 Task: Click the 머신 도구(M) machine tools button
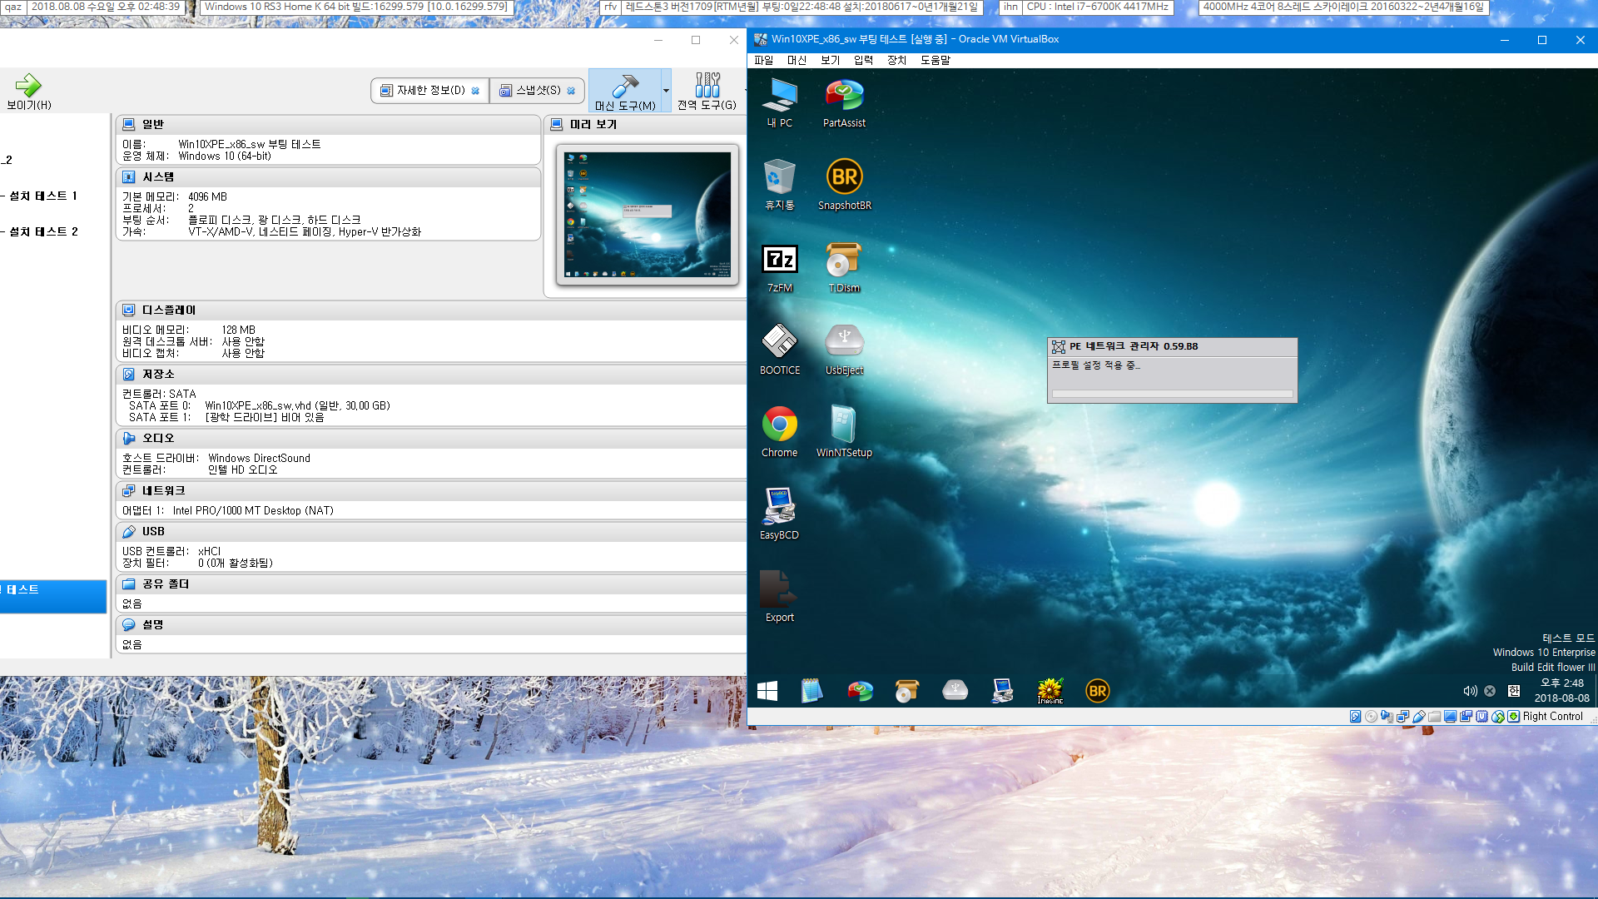(x=625, y=91)
